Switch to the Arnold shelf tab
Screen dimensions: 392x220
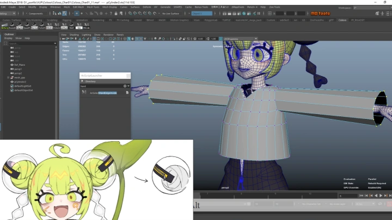[138, 20]
